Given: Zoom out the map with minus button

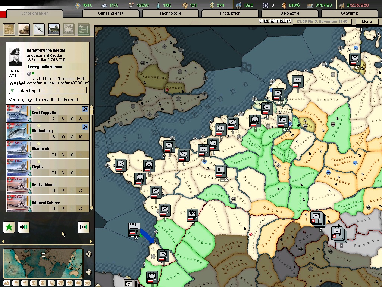Looking at the screenshot, I should click(x=89, y=272).
